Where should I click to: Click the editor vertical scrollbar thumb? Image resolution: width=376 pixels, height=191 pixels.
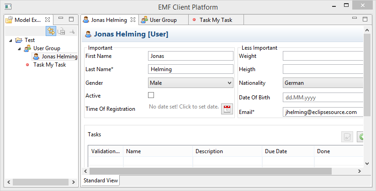point(367,75)
